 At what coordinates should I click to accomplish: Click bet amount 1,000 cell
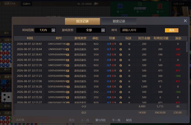[x=144, y=87]
